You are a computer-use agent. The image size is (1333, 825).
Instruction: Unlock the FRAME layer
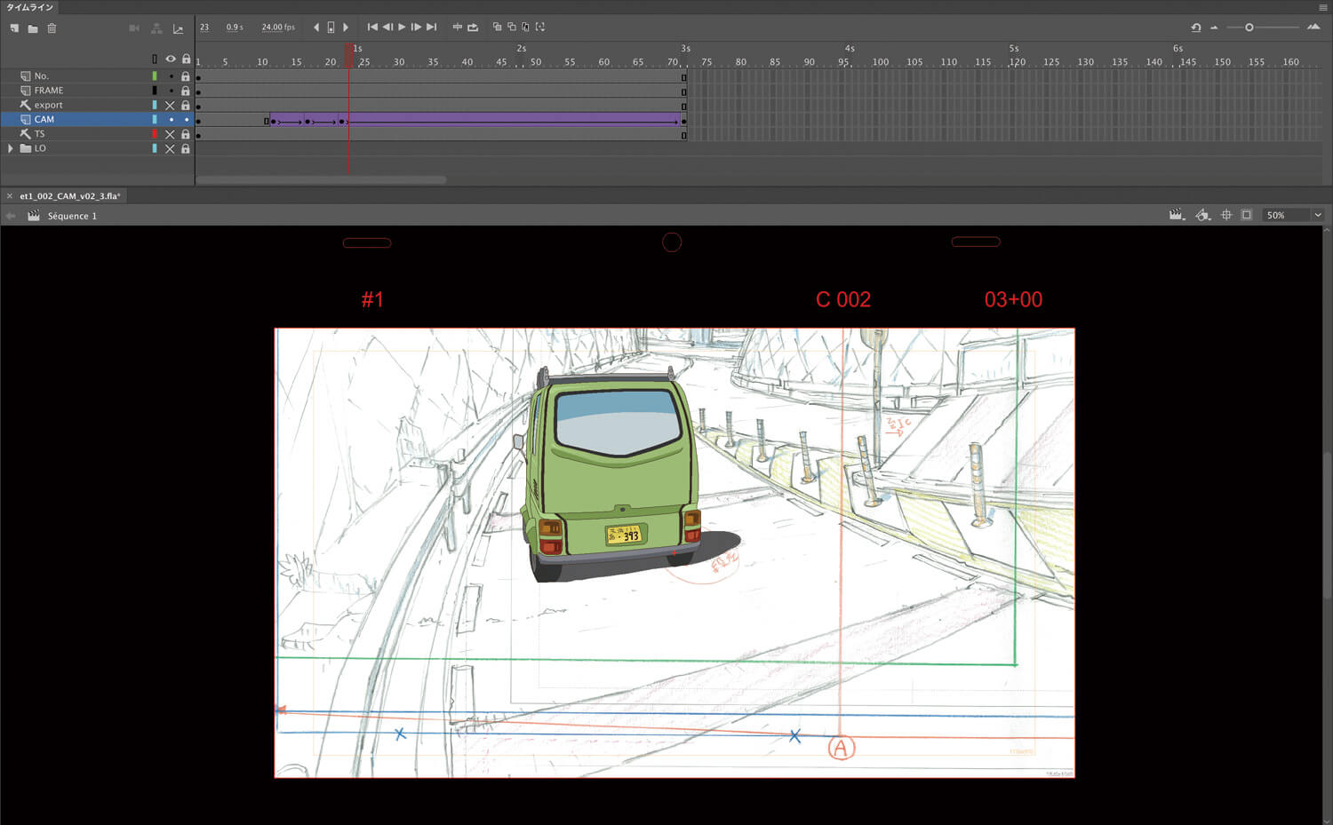pos(186,91)
